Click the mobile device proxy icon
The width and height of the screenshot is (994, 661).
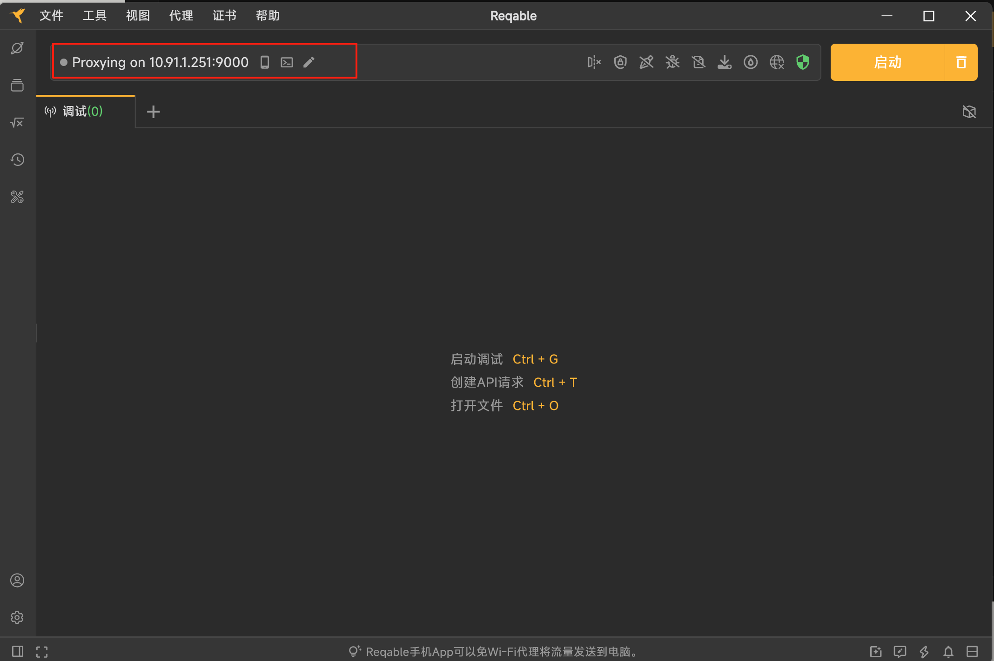(265, 62)
